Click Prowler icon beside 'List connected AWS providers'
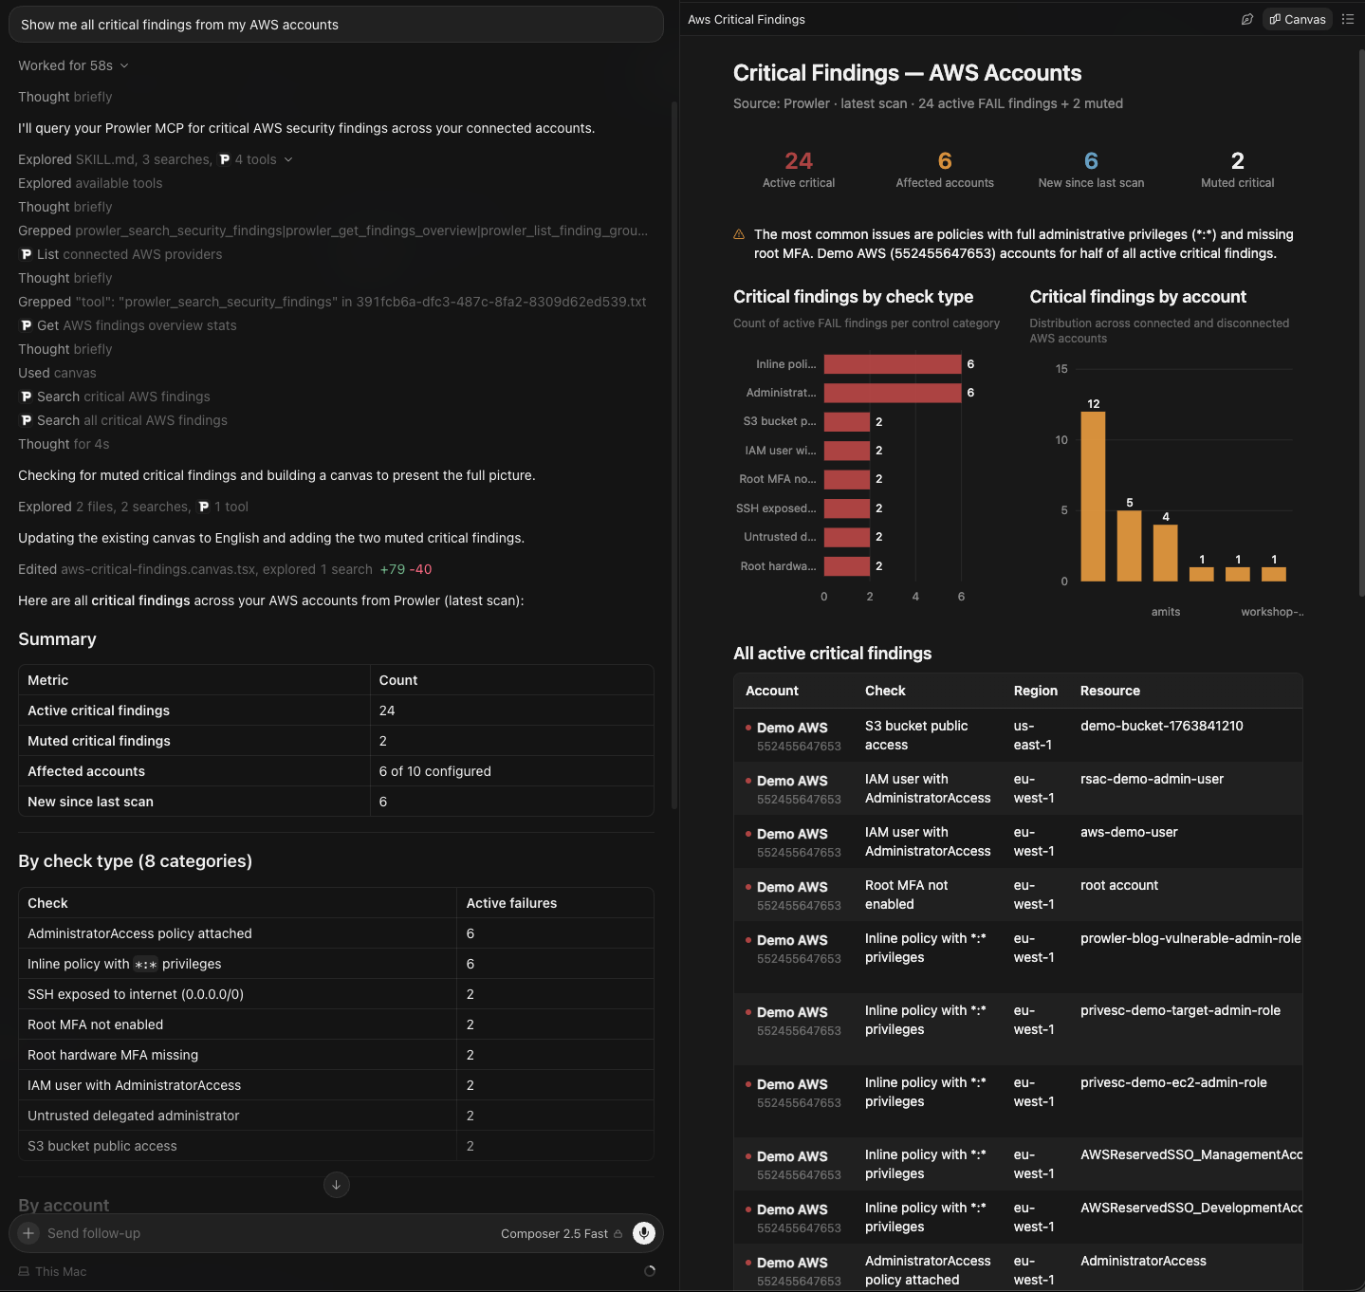Screen dimensions: 1365x1292 click(x=27, y=254)
